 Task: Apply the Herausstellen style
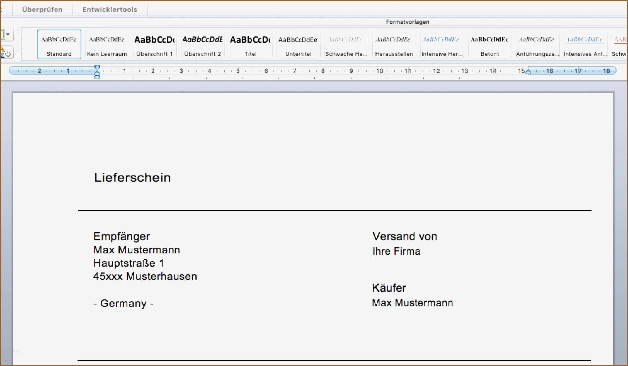[x=394, y=44]
